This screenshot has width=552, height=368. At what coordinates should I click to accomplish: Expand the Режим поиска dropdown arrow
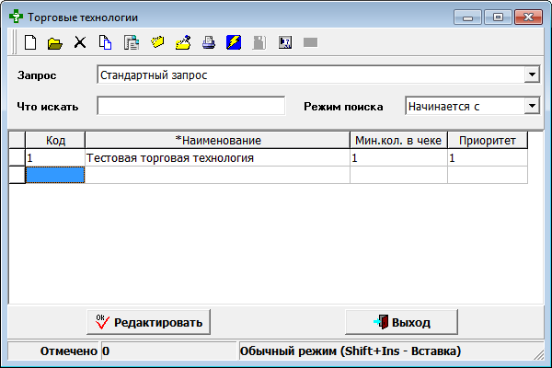click(532, 106)
